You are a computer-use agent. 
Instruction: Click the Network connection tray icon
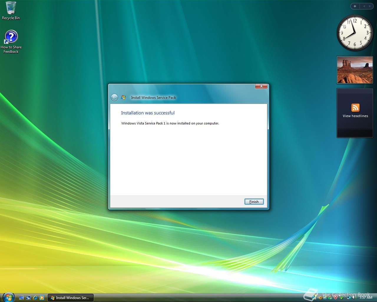349,297
